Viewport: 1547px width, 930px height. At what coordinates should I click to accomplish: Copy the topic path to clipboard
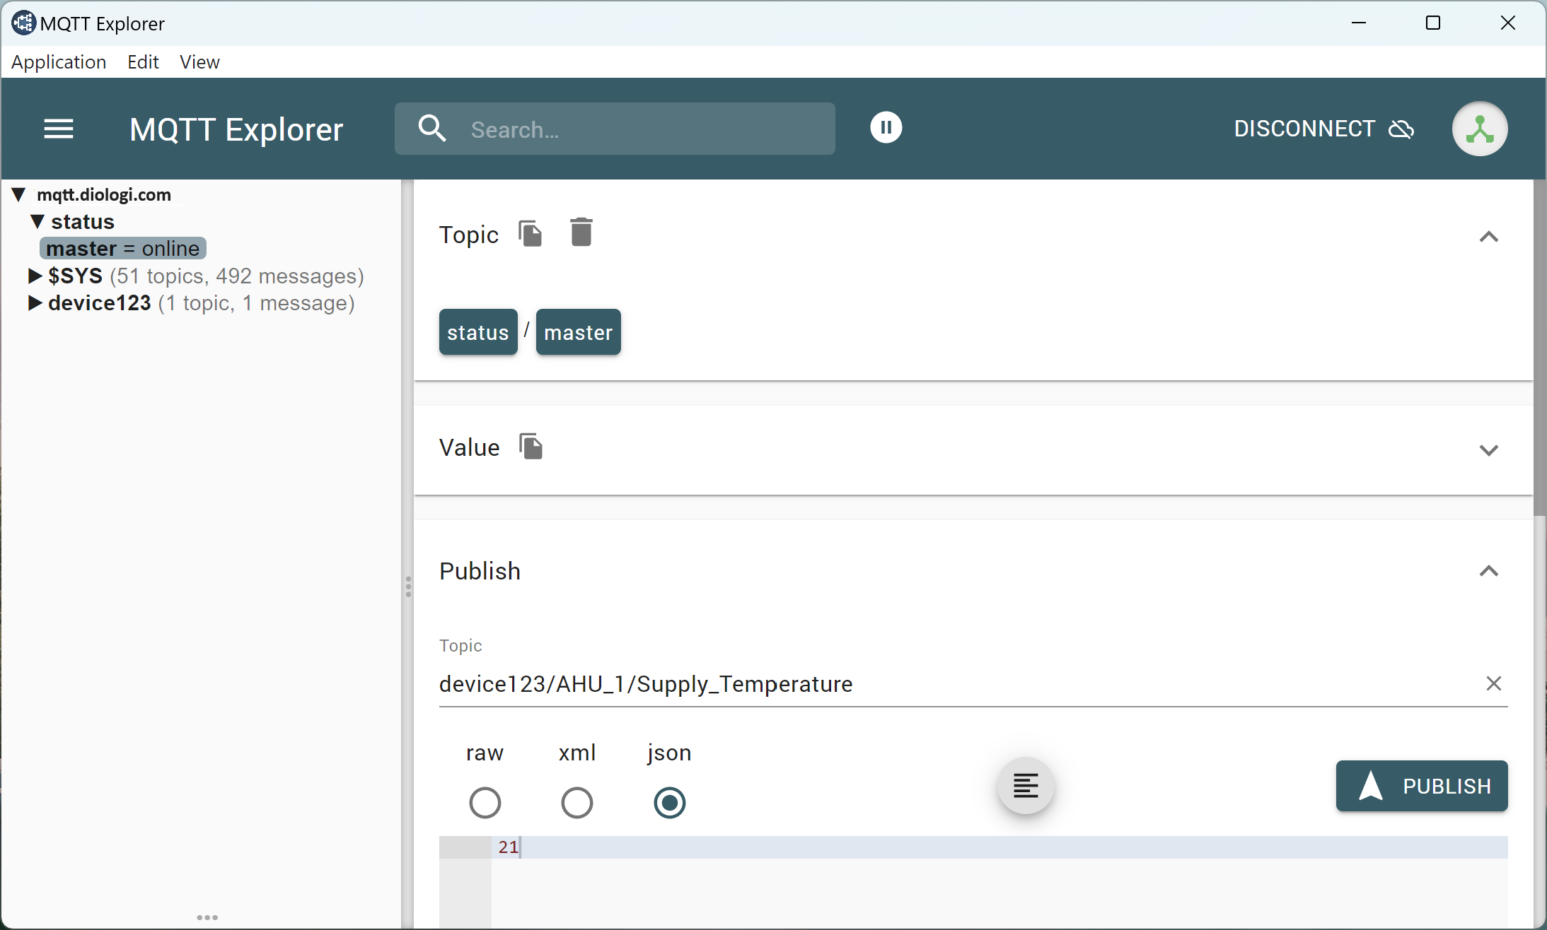click(x=529, y=233)
